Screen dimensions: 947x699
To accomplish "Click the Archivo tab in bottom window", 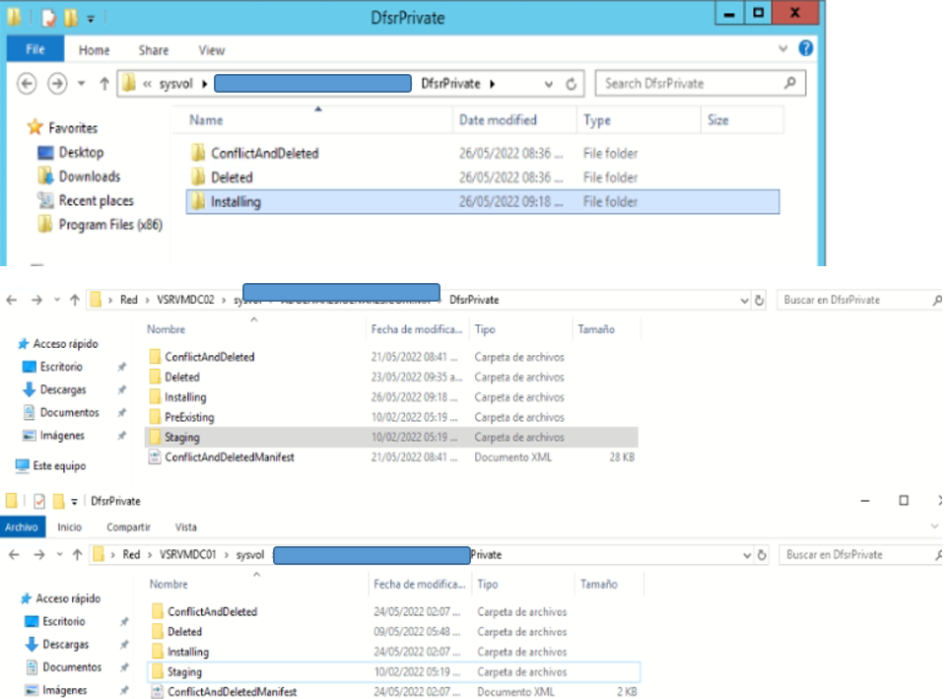I will pos(22,526).
